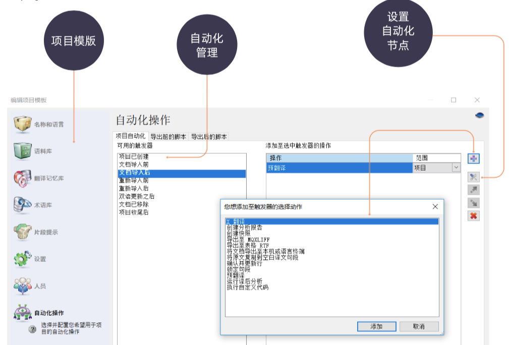
Task: Click the question mark help icon
Action: pyautogui.click(x=32, y=329)
